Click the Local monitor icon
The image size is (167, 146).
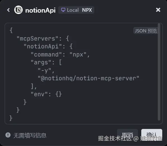(63, 10)
